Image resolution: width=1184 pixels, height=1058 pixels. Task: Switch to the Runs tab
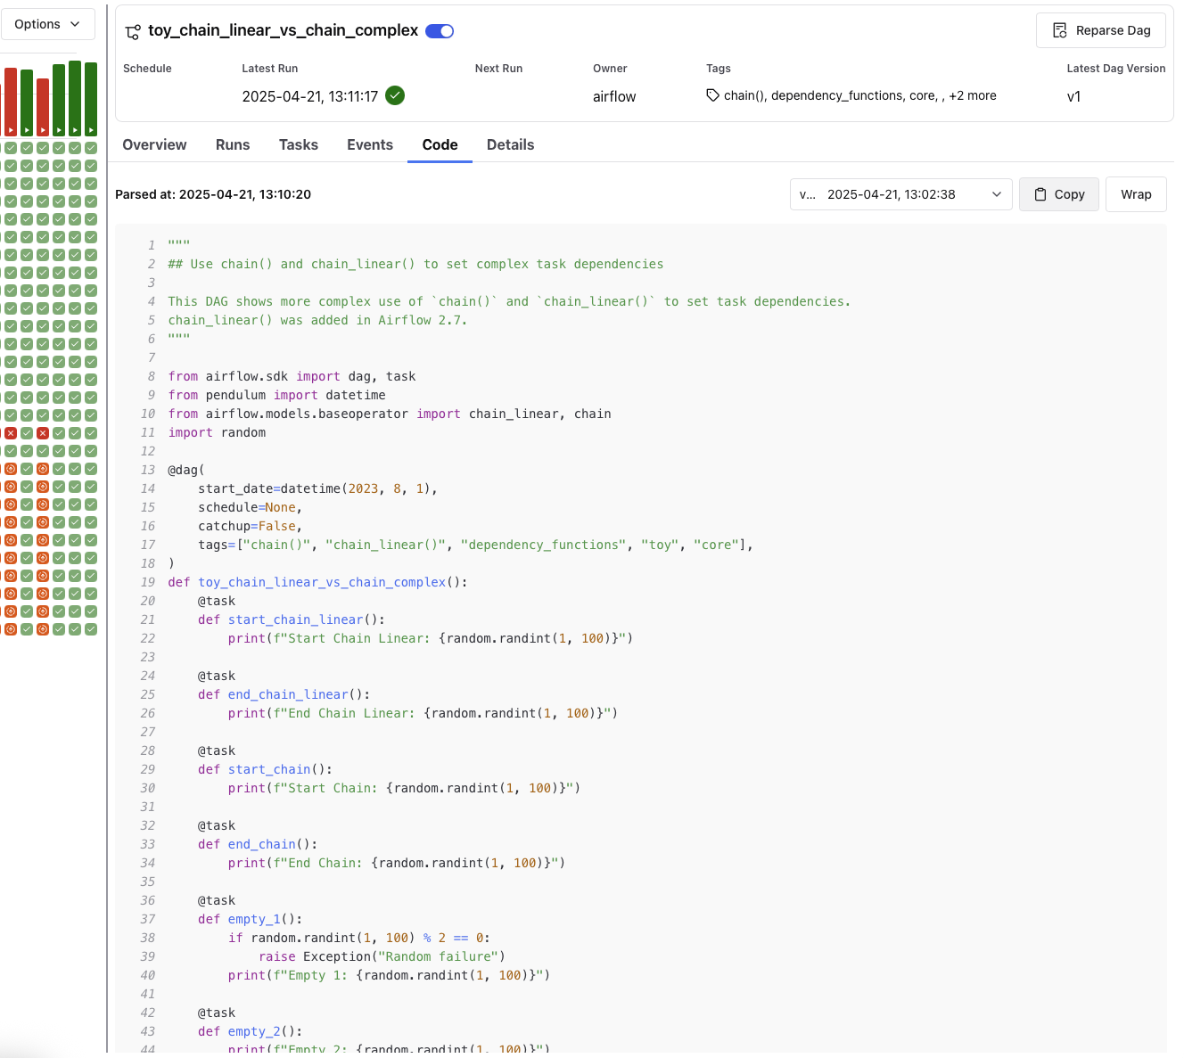click(232, 144)
